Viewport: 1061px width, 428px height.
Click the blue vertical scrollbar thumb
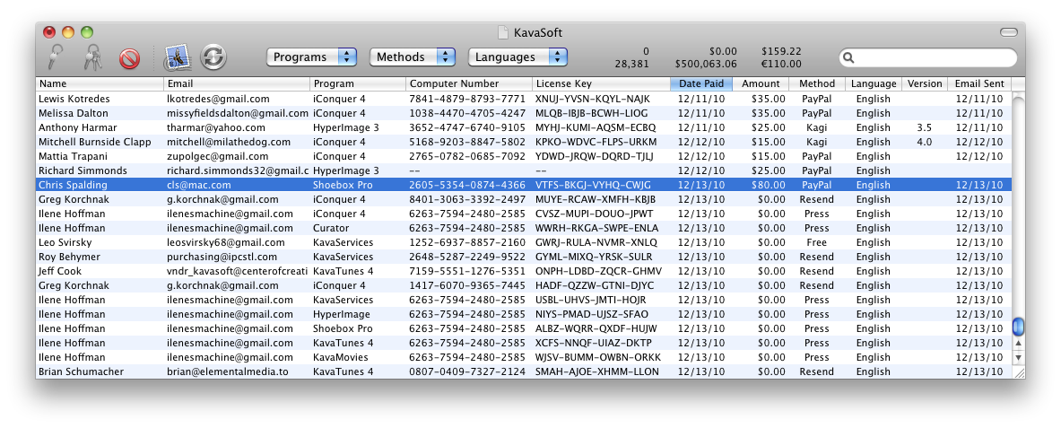coord(1018,327)
